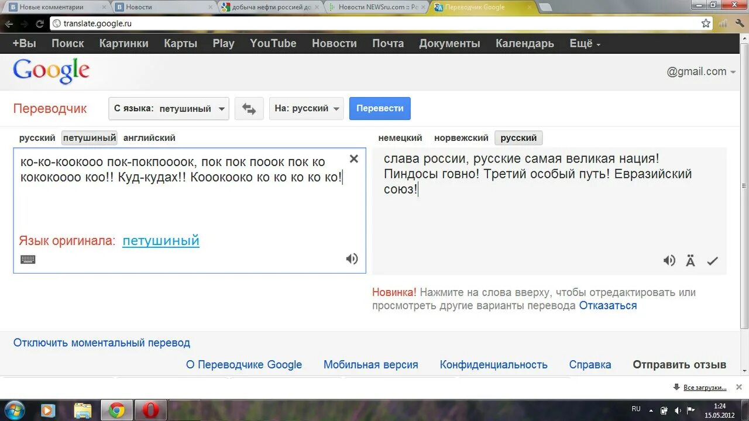
Task: Open Windows Start menu orb
Action: click(x=14, y=410)
